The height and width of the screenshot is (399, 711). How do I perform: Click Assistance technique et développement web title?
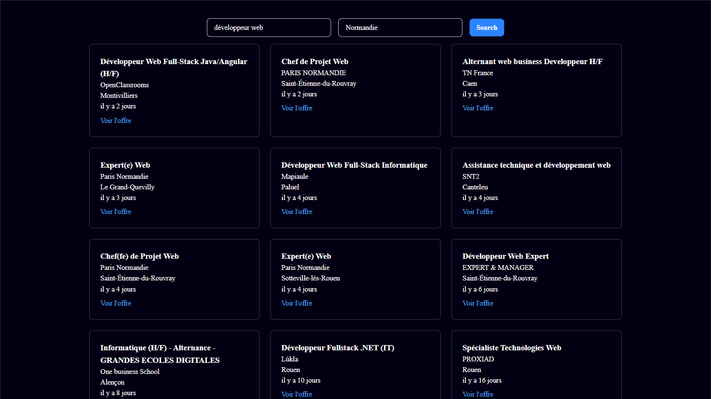click(x=536, y=165)
